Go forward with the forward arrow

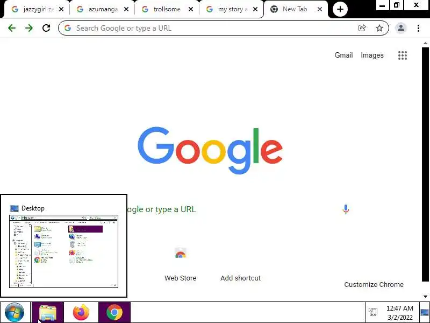click(29, 28)
